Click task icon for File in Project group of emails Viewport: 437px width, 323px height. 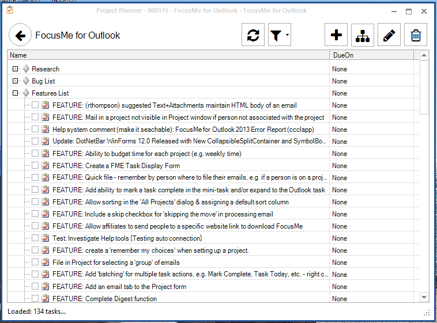[x=45, y=262]
